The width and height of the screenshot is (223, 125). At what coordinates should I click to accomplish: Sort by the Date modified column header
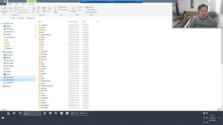(x=73, y=22)
